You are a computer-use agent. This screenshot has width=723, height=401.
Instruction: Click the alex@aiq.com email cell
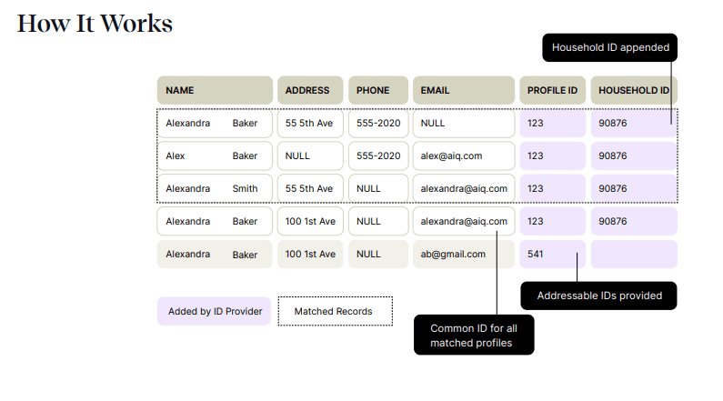click(464, 155)
